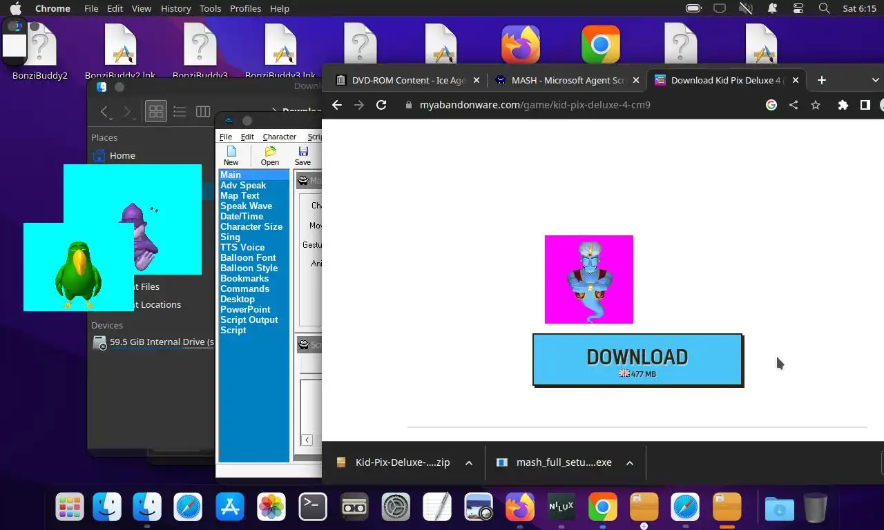Open the Firefox desktop shortcut
The image size is (884, 530).
[x=521, y=45]
